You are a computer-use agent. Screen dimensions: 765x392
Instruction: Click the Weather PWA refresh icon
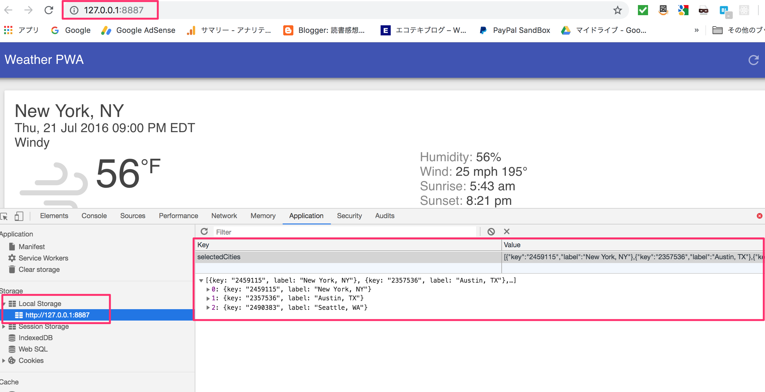point(753,59)
